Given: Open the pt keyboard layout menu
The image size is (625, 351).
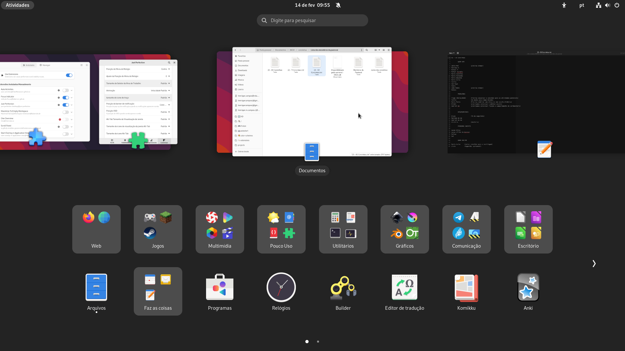Looking at the screenshot, I should [x=582, y=5].
